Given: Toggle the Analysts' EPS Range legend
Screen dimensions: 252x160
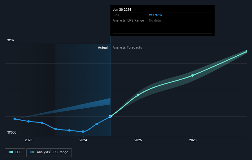Looking at the screenshot, I should click(49, 152).
